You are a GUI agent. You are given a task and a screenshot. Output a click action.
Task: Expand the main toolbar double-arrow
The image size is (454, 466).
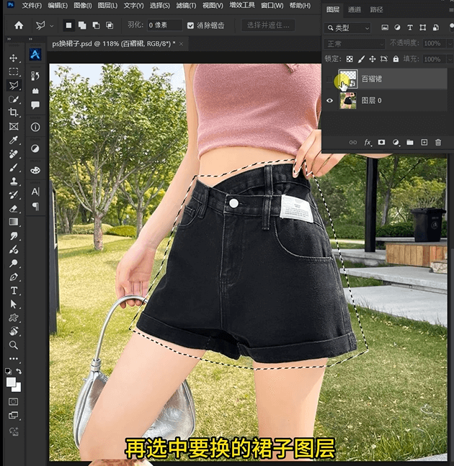(x=9, y=39)
